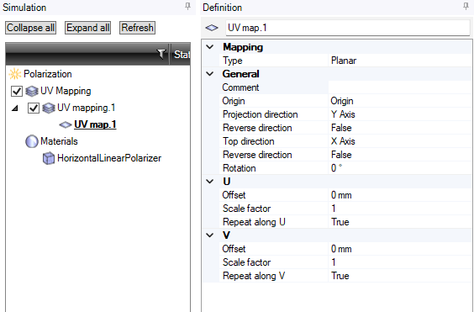Viewport: 474px width, 312px height.
Task: Edit the U Scale factor value
Action: 400,209
